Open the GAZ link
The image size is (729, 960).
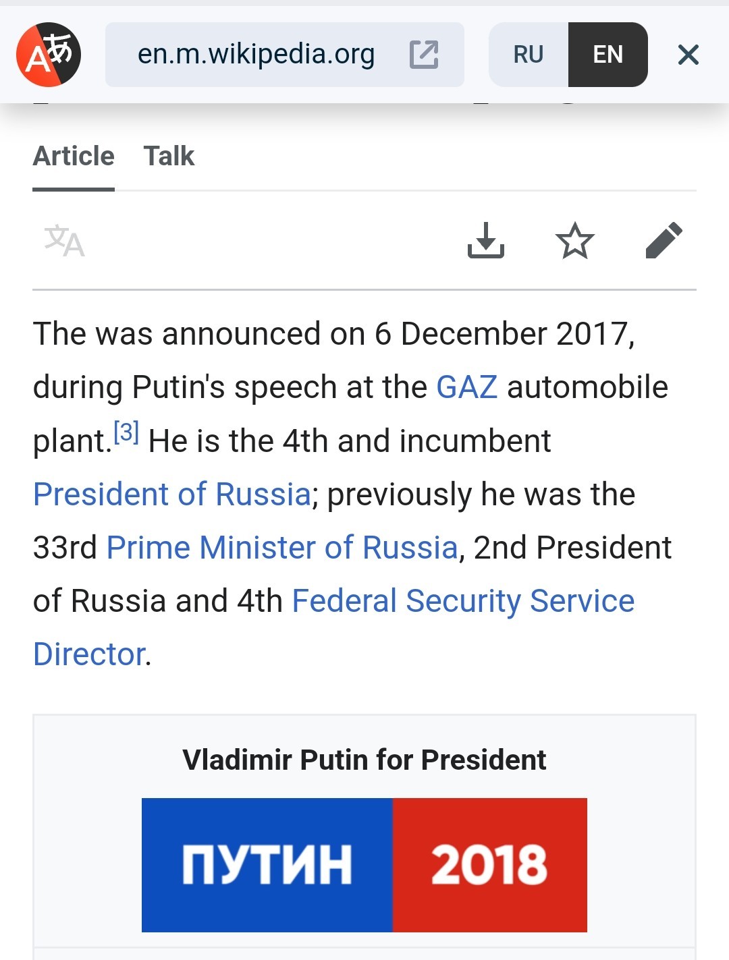coord(467,387)
